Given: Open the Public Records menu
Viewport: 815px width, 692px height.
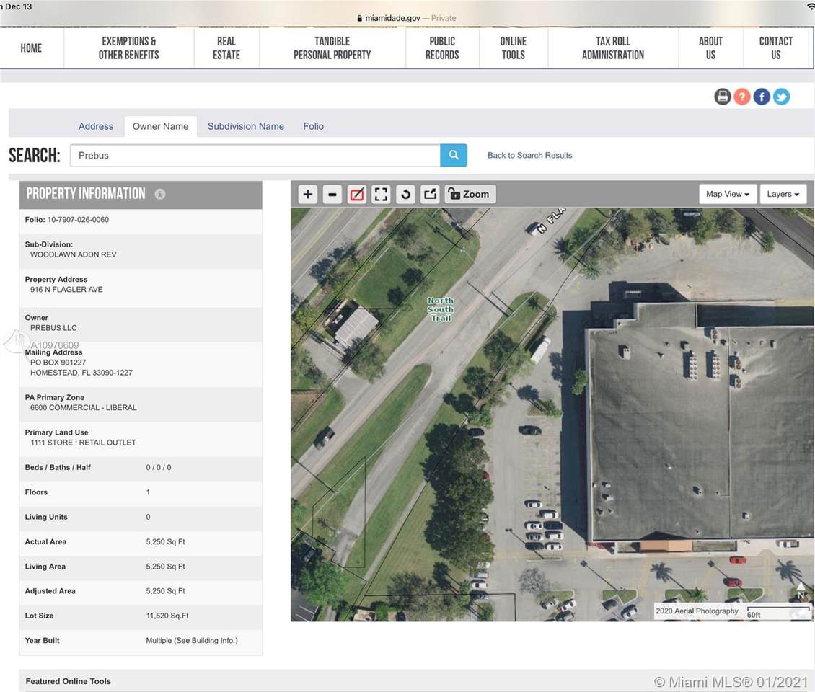Looking at the screenshot, I should [x=442, y=48].
